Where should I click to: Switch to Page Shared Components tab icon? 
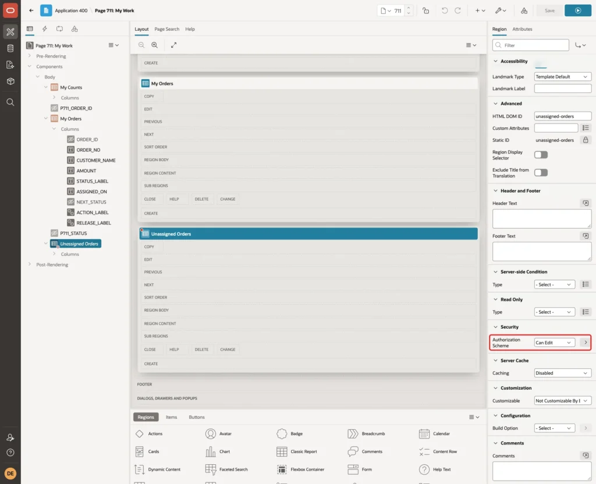point(74,29)
